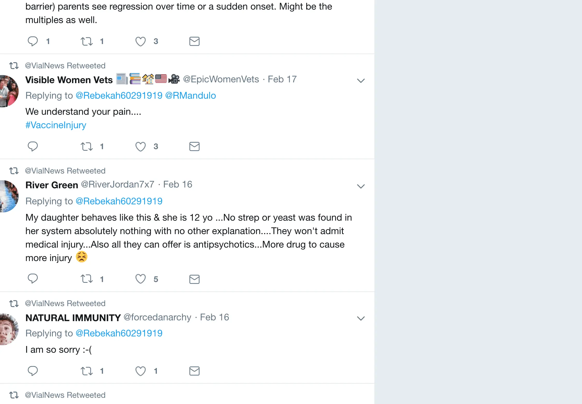Open the @RMandulo profile link
This screenshot has width=582, height=404.
(190, 96)
